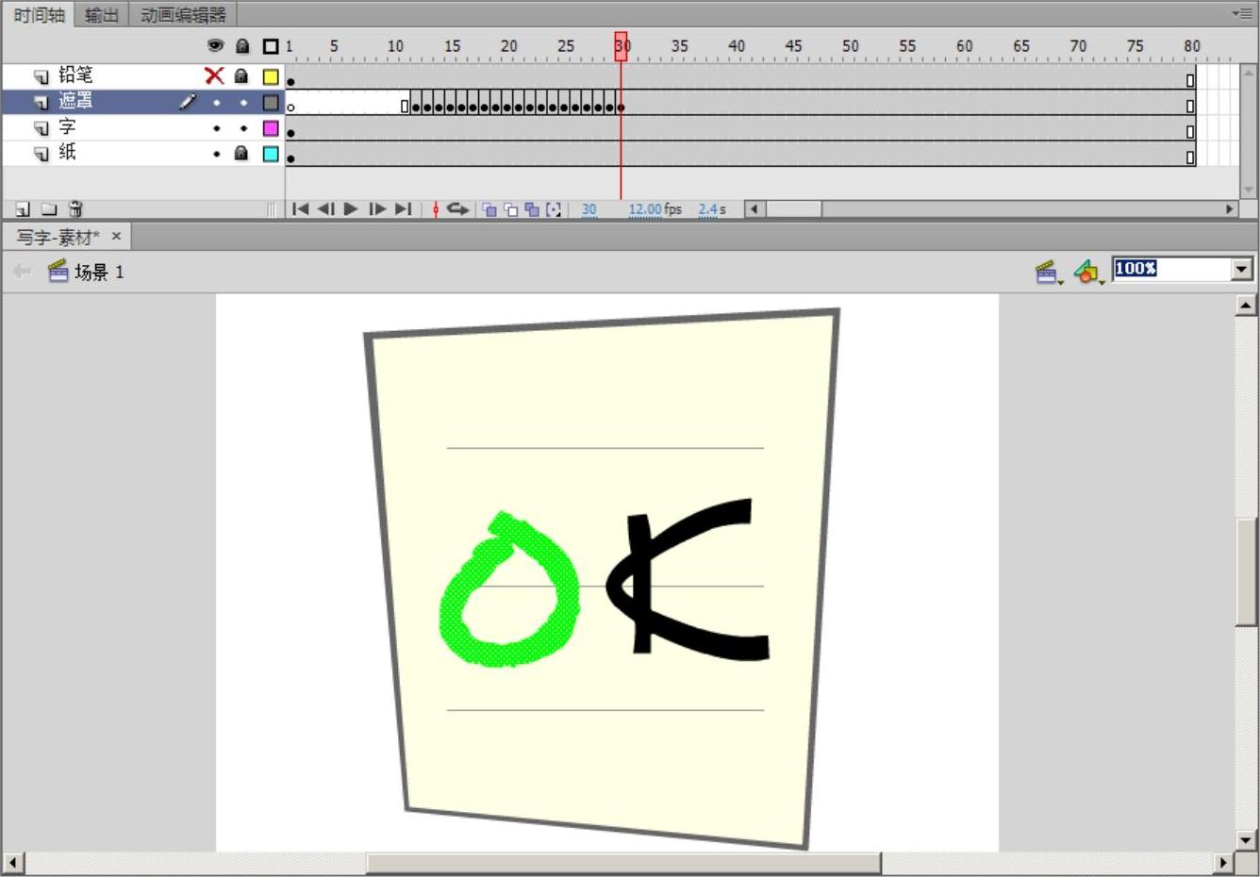This screenshot has width=1260, height=877.
Task: Click the delete layer trash icon
Action: click(x=76, y=209)
